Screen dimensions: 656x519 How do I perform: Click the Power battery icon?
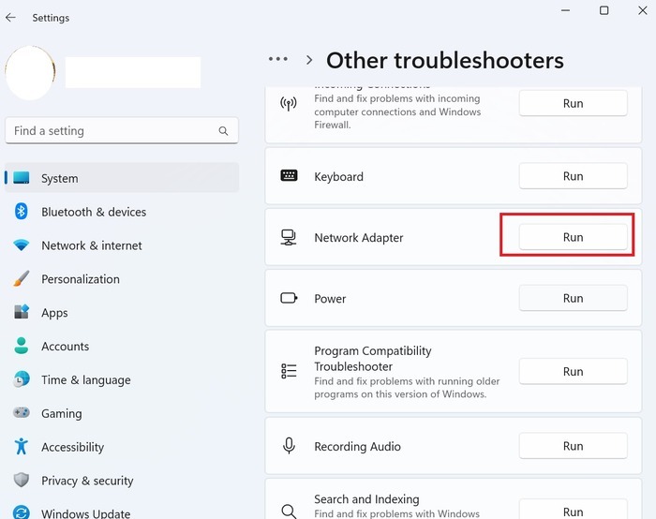tap(289, 298)
